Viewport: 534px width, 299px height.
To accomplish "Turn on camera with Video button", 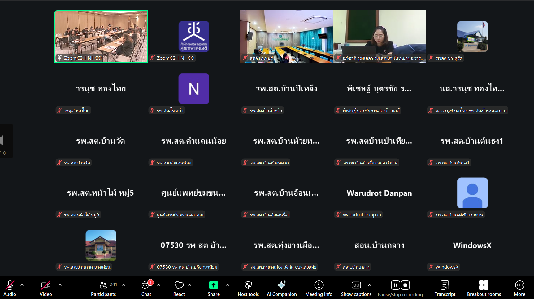I will 46,285.
